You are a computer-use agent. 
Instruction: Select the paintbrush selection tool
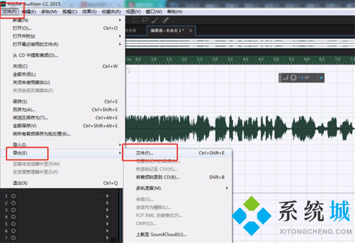(x=155, y=20)
